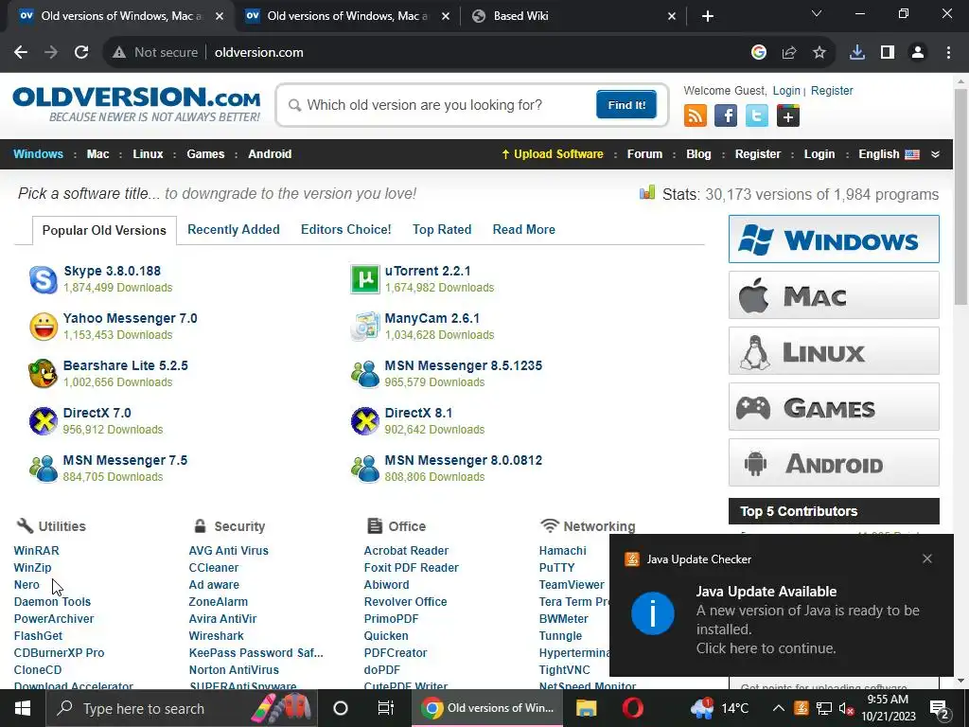
Task: Click the large Android platform button
Action: [834, 462]
